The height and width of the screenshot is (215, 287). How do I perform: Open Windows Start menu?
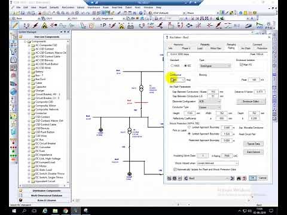(x=14, y=211)
